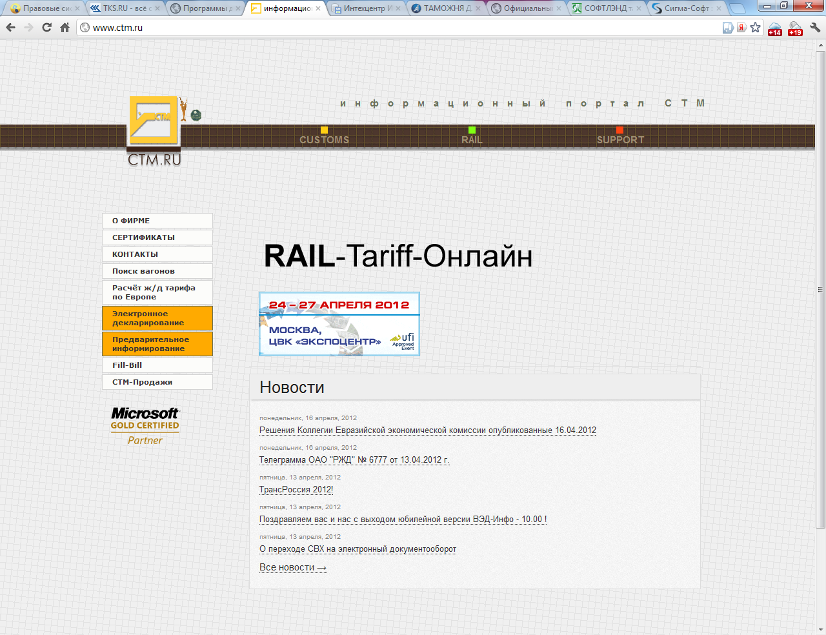Screen dimensions: 826x635
Task: Close the ТАМОЖНЯ tab
Action: [478, 8]
